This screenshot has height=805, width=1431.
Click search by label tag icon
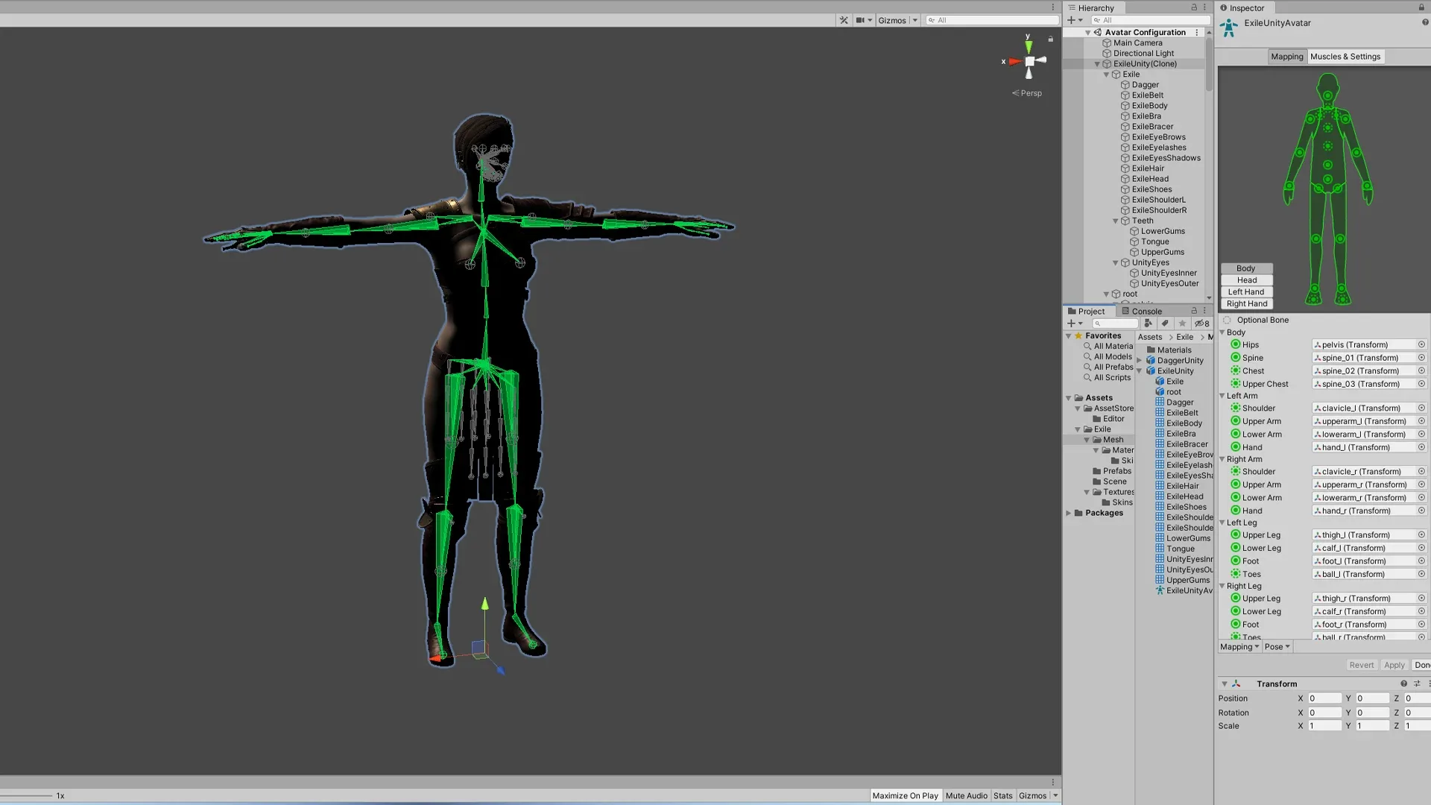pyautogui.click(x=1165, y=323)
